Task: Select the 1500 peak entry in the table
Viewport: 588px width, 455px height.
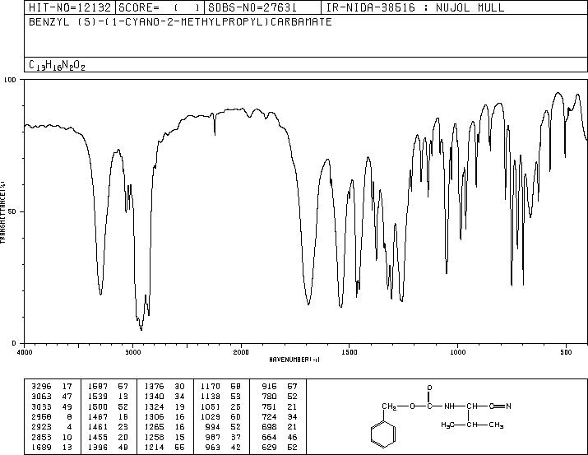Action: (108, 406)
